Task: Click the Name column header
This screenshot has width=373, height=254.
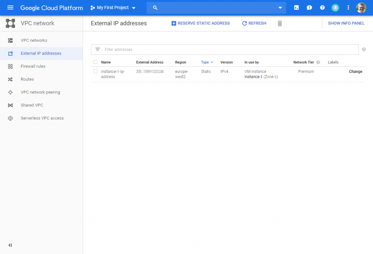Action: click(106, 62)
